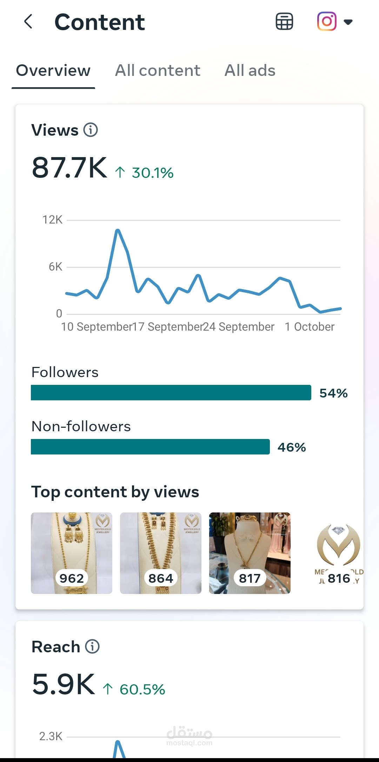Screen dimensions: 379x762
Task: Open top post with 962 views
Action: pos(72,553)
